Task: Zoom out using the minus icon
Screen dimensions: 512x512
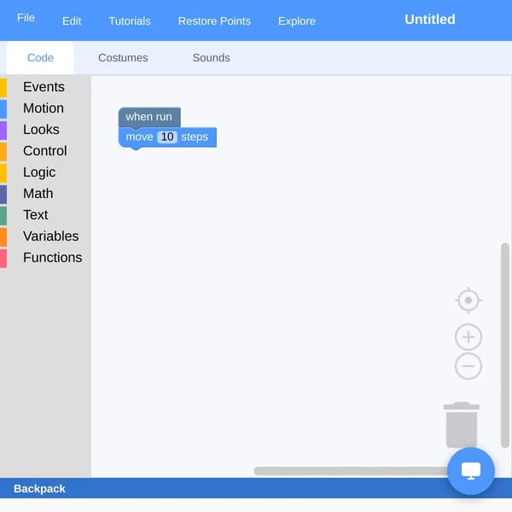Action: tap(468, 366)
